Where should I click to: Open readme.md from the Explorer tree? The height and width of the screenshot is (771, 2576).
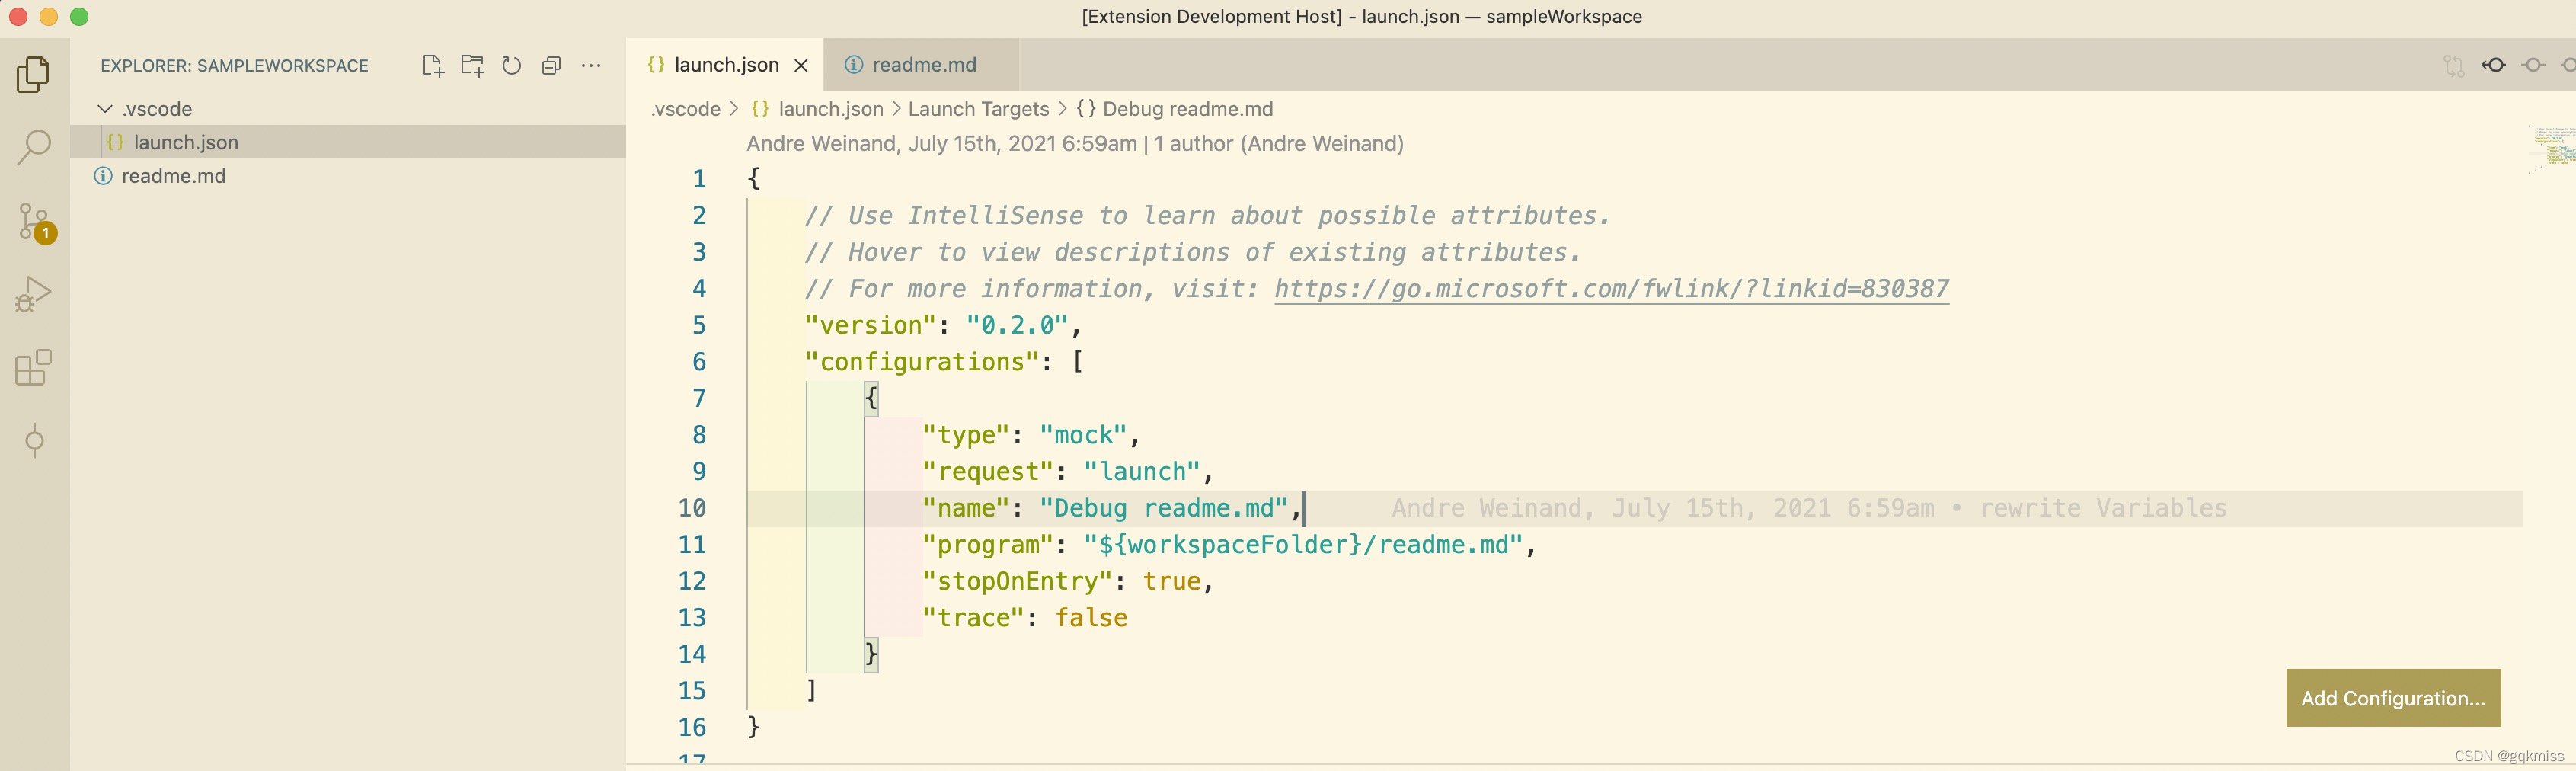pyautogui.click(x=348, y=176)
